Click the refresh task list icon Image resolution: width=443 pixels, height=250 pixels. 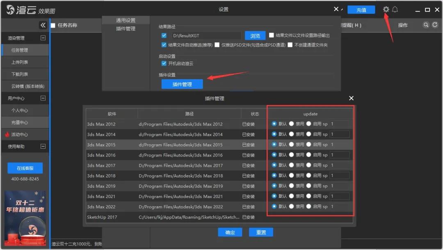pyautogui.click(x=435, y=25)
